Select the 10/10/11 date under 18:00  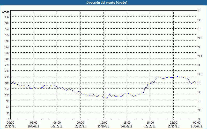tap(150, 126)
